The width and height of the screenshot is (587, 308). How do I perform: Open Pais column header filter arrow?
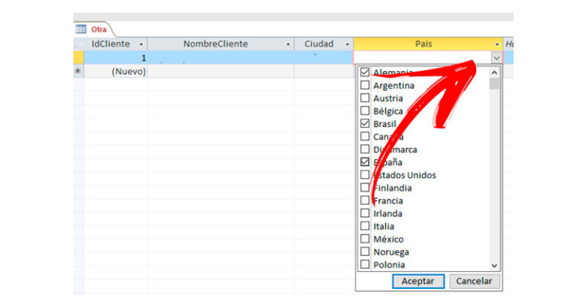click(497, 44)
